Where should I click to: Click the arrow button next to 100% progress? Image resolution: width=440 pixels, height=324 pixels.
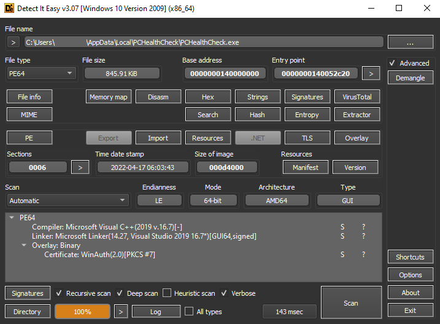tap(121, 312)
